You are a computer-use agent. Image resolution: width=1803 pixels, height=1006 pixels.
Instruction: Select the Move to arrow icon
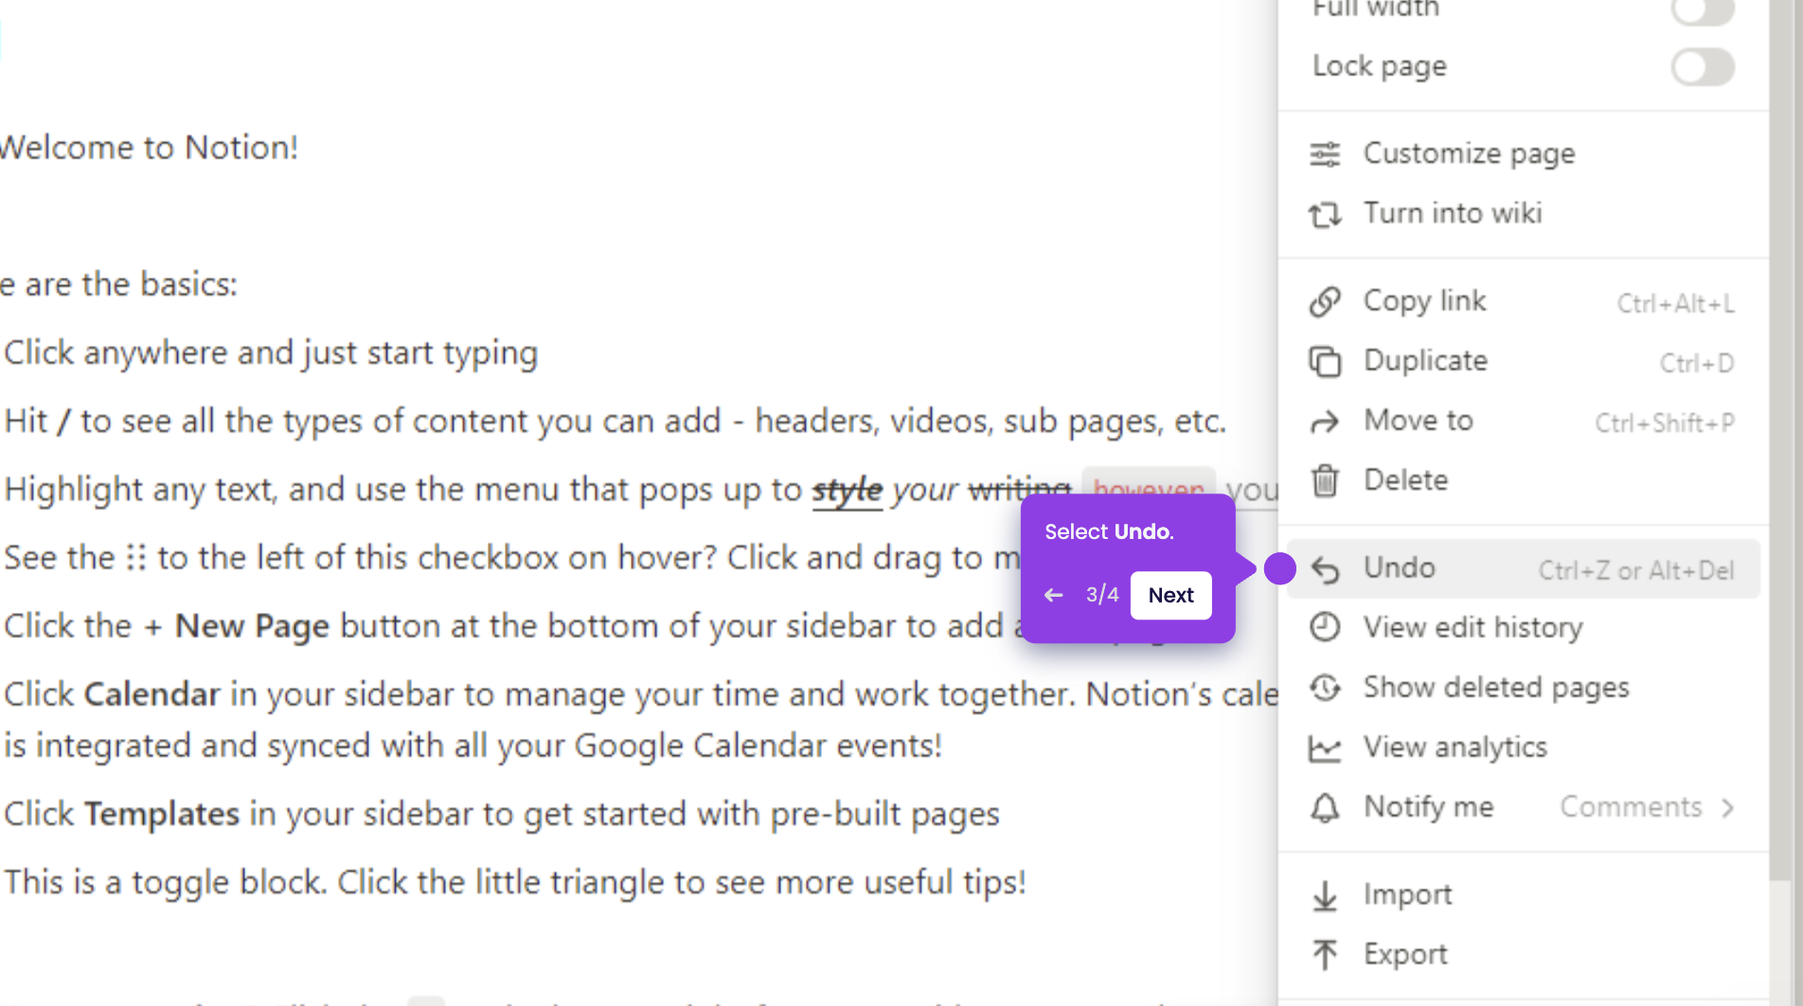(1326, 422)
